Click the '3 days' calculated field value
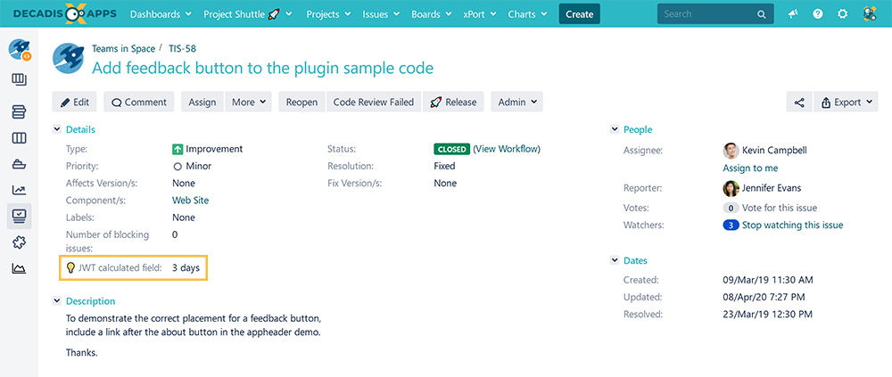The height and width of the screenshot is (377, 892). [186, 268]
